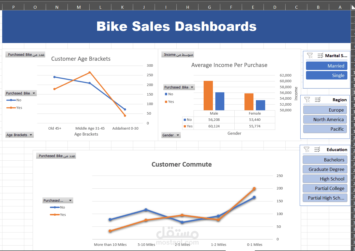Screen dimensions: 355x251
Task: Click the orange Male bar in income chart
Action: 208,95
